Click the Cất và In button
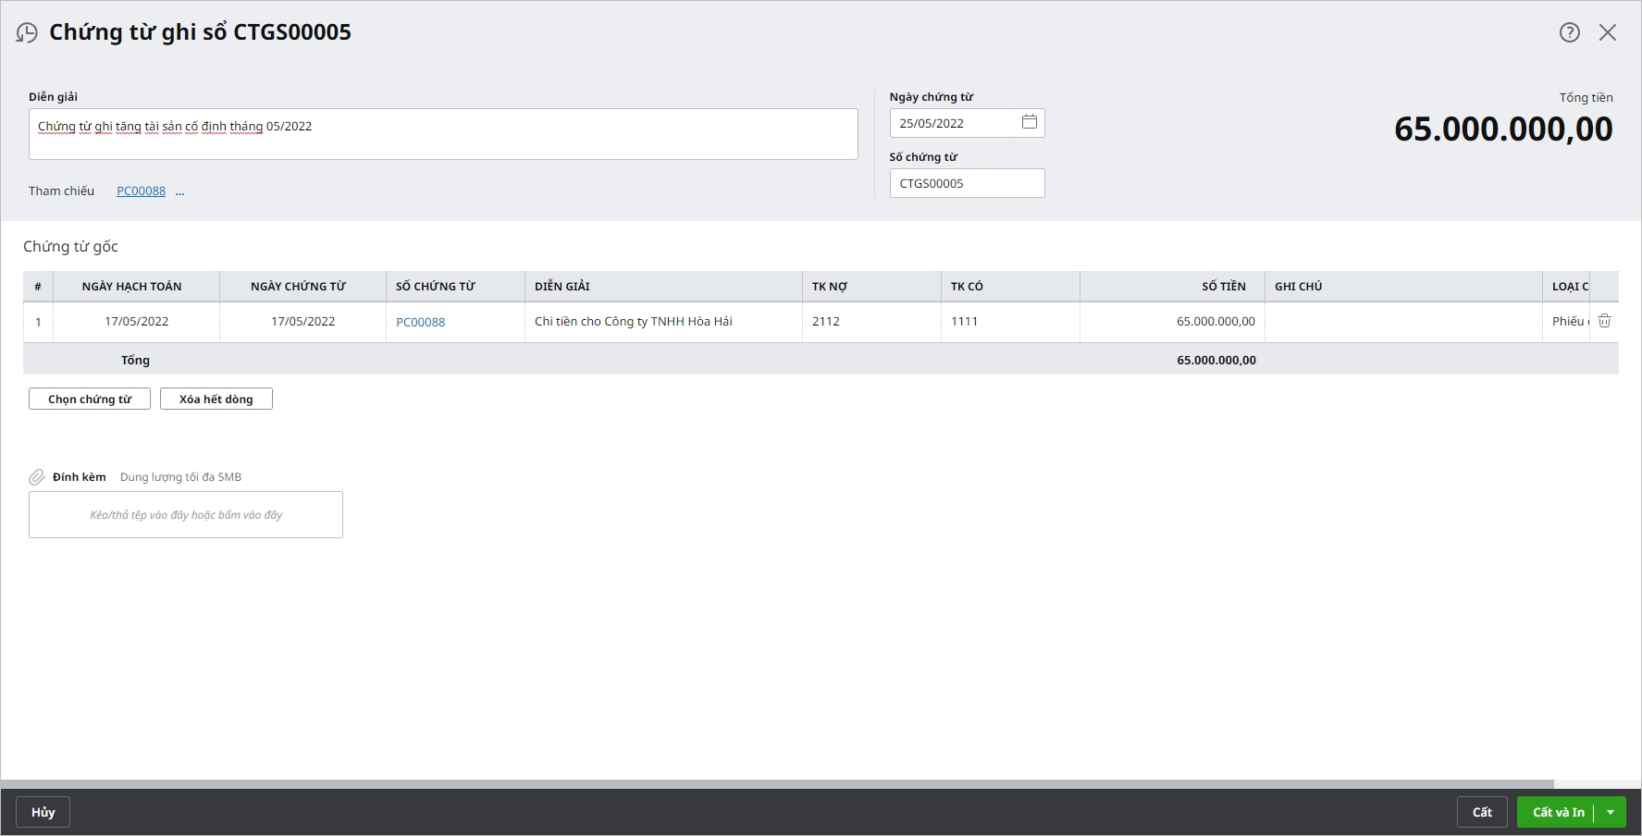 [x=1558, y=812]
